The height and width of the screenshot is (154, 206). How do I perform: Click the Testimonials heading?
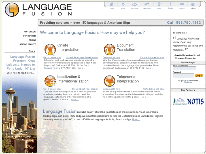[x=180, y=33]
